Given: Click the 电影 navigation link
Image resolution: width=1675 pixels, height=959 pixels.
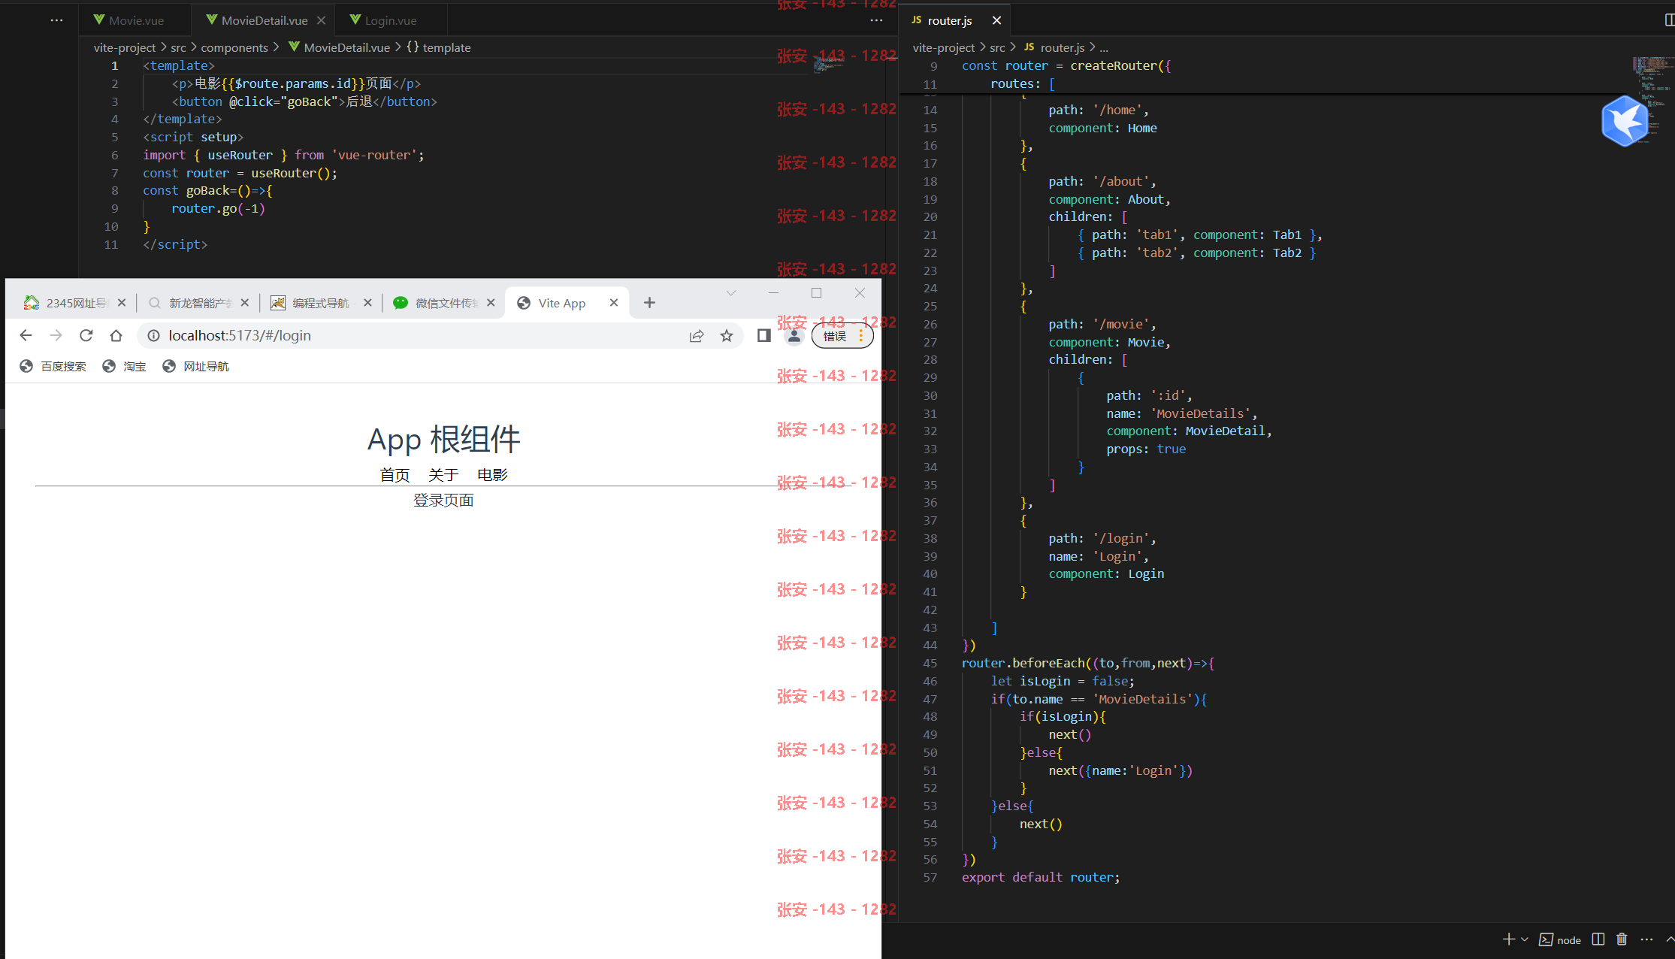Looking at the screenshot, I should point(492,475).
